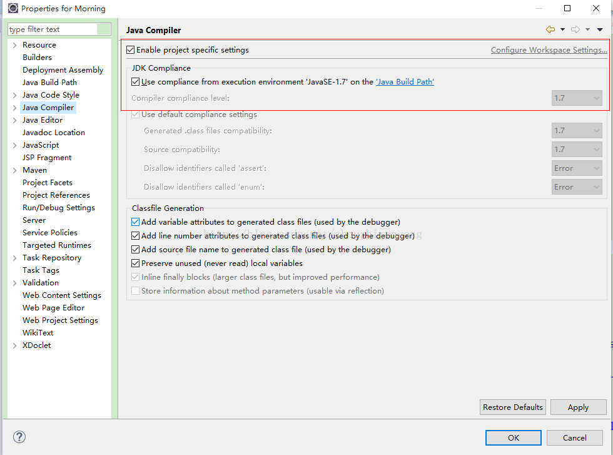Expand the Task Repository node

click(x=14, y=258)
